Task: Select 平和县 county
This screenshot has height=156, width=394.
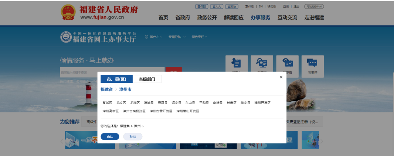Action: 204,103
